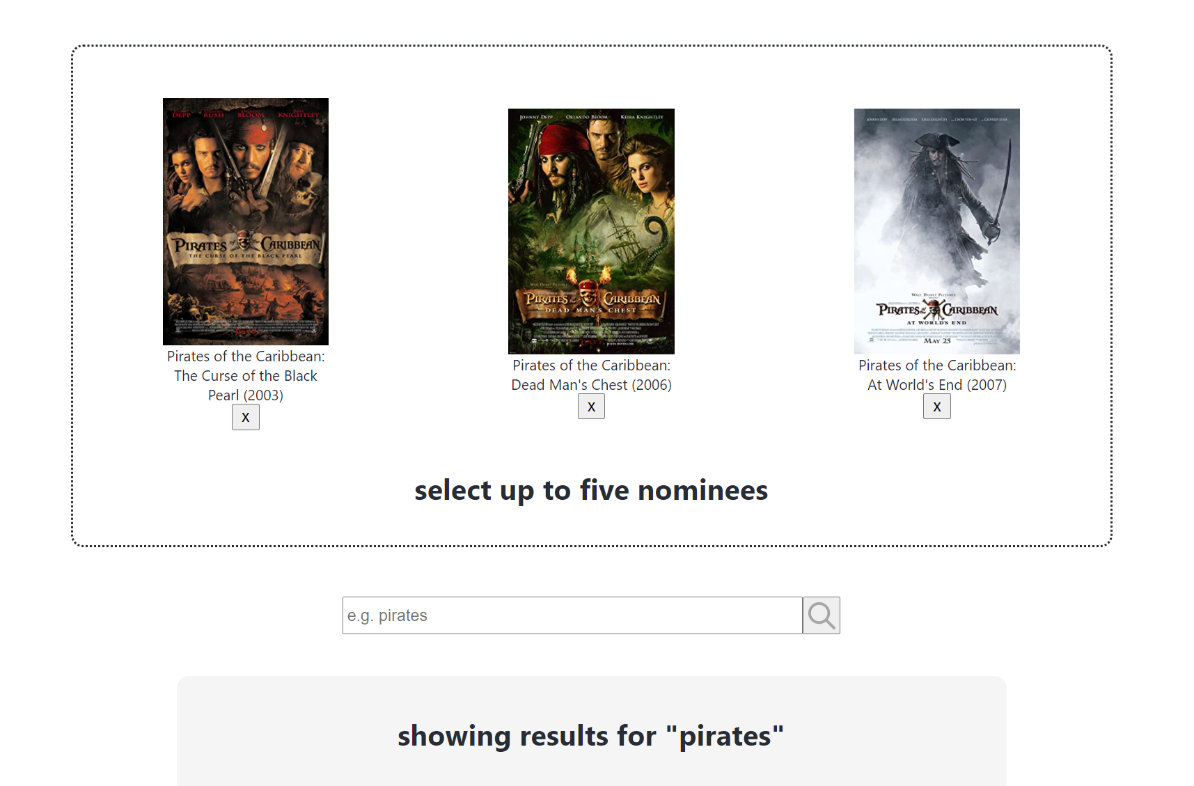Click the showing results for "pirates" heading
This screenshot has width=1194, height=786.
591,736
